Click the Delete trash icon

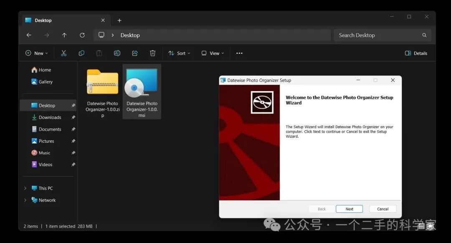[x=153, y=53]
